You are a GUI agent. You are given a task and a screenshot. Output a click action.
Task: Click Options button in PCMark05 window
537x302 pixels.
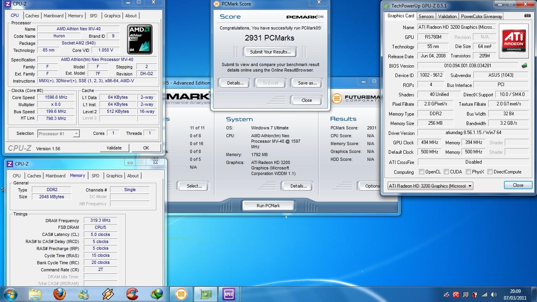click(x=370, y=186)
